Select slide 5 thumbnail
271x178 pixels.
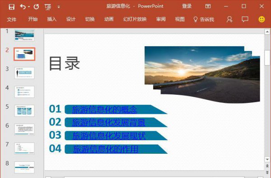point(24,111)
